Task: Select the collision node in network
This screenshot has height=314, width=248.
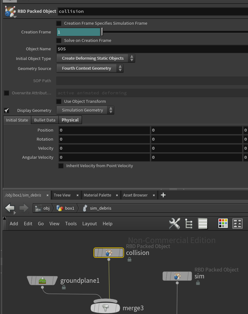Action: tap(109, 253)
